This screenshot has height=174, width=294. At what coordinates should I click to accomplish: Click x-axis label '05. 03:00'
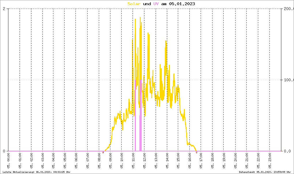pyautogui.click(x=43, y=161)
